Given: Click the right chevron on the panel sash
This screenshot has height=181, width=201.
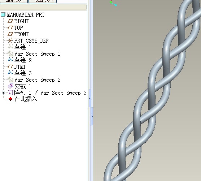Looking at the screenshot, I should 92,116.
